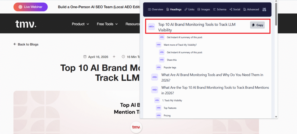Select '1. Track My Visibility' H3 heading

[x=172, y=100]
